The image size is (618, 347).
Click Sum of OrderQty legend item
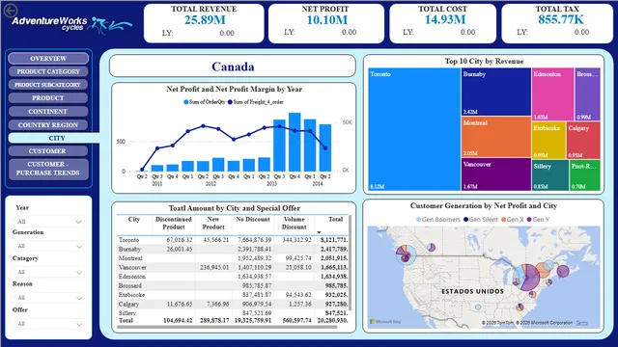(x=204, y=102)
